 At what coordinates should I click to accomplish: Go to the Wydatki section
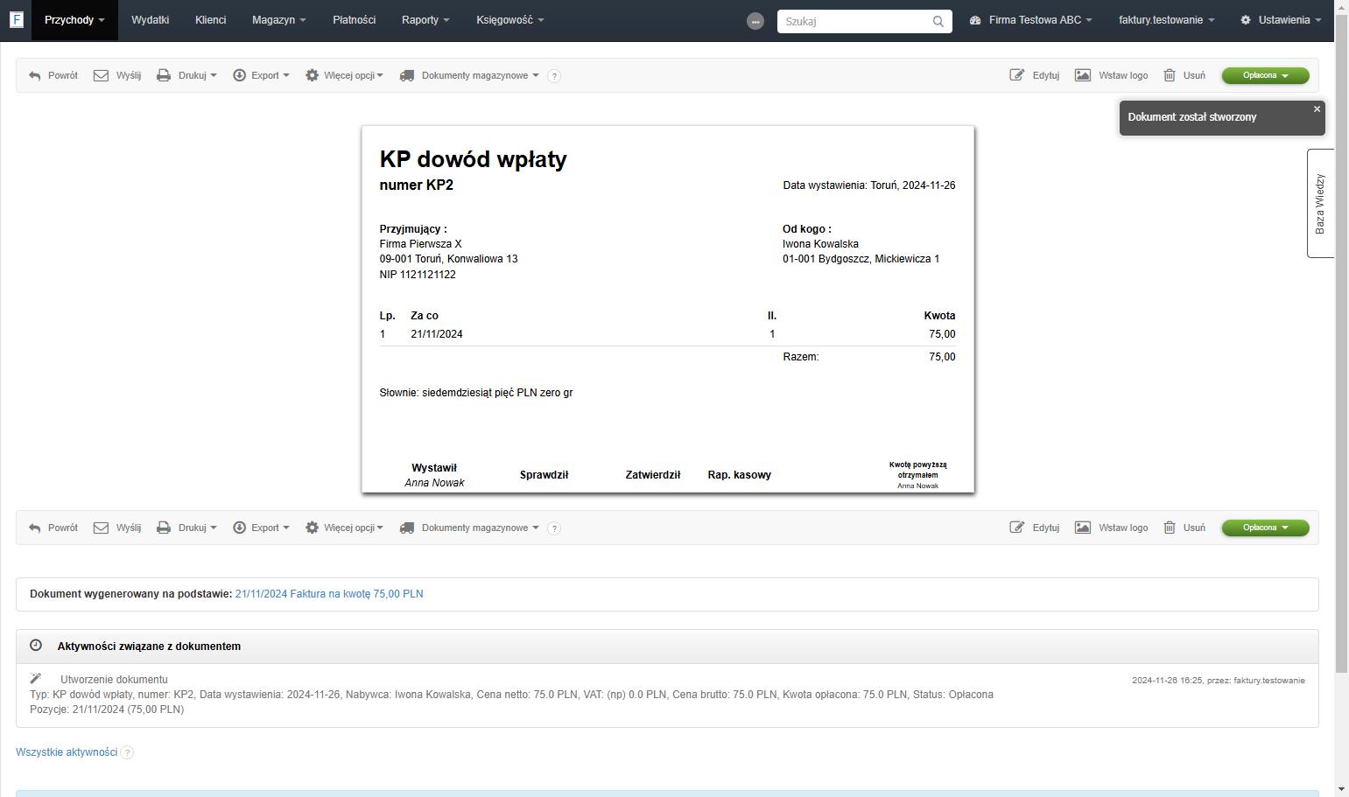tap(151, 20)
